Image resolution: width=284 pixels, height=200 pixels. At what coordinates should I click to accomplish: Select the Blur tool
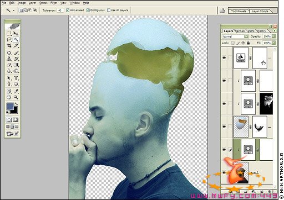pyautogui.click(x=9, y=71)
